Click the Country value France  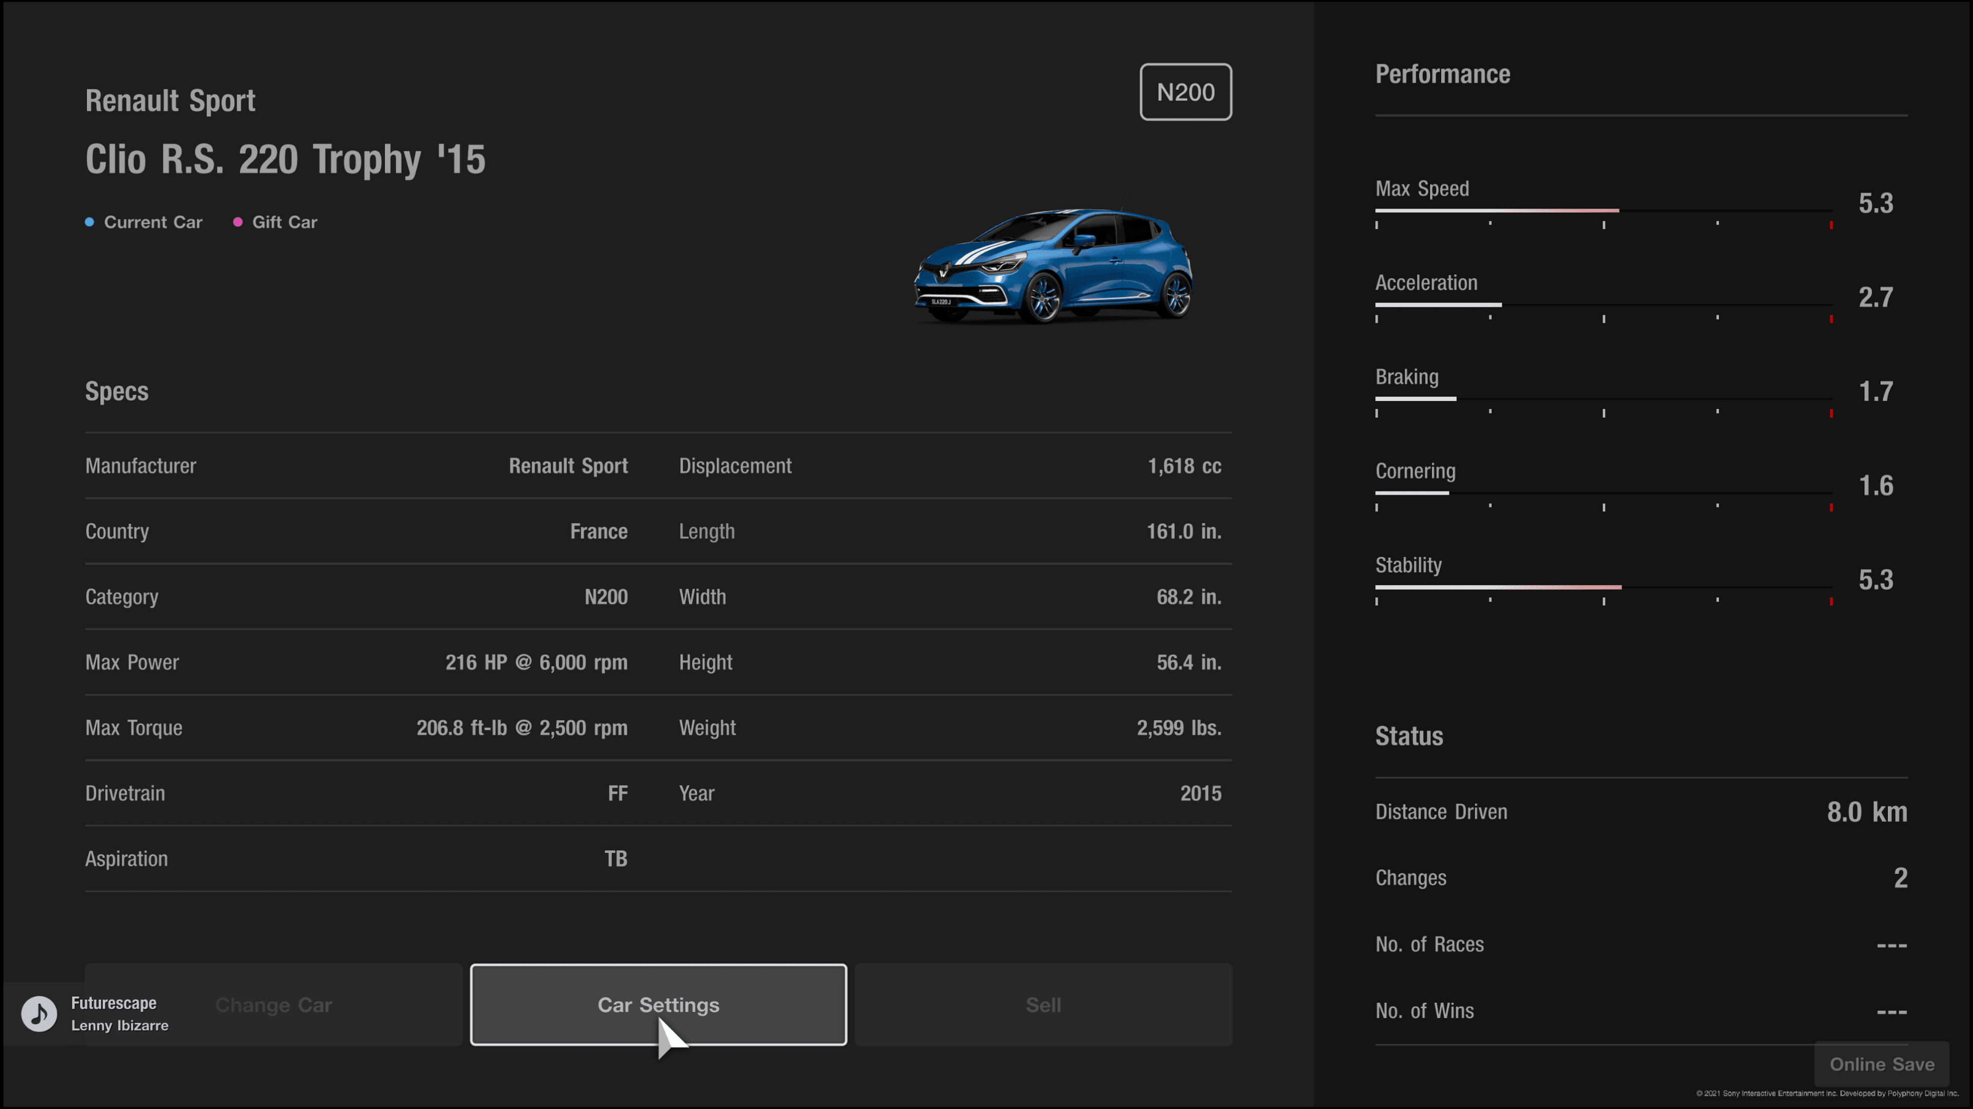pyautogui.click(x=599, y=531)
